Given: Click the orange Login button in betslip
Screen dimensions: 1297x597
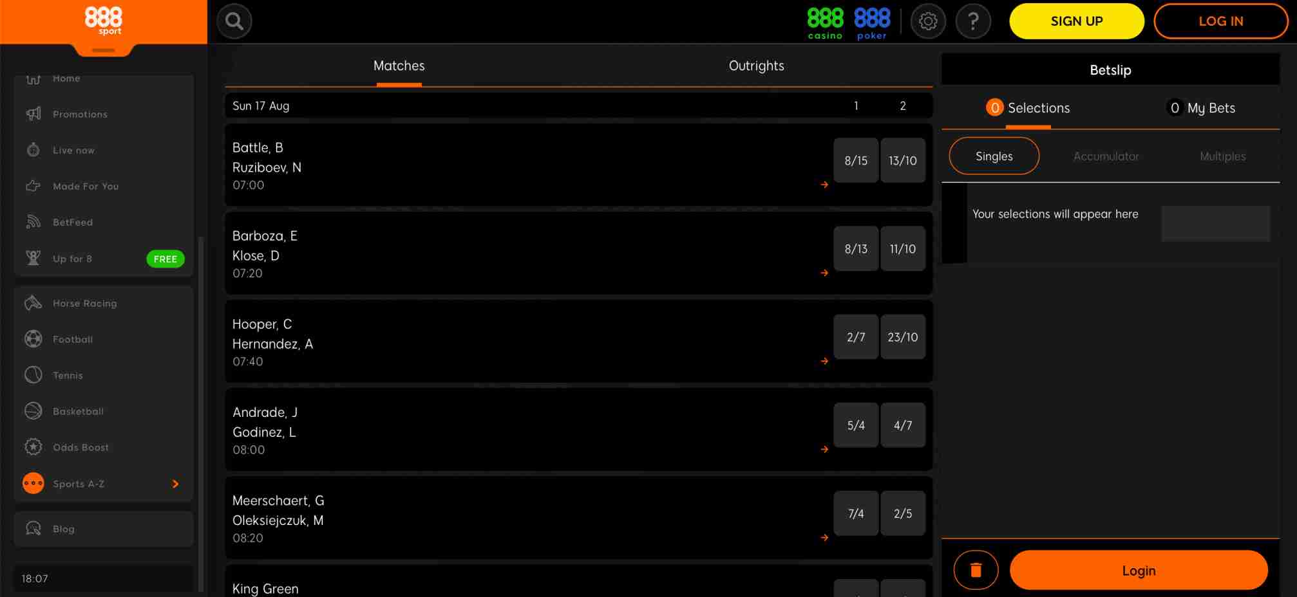Looking at the screenshot, I should (x=1139, y=570).
